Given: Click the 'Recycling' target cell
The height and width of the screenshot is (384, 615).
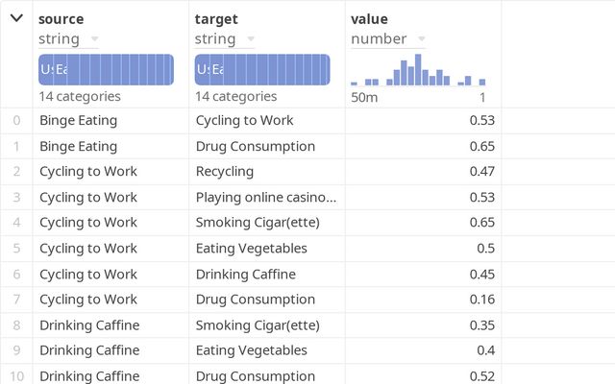Looking at the screenshot, I should coord(224,172).
